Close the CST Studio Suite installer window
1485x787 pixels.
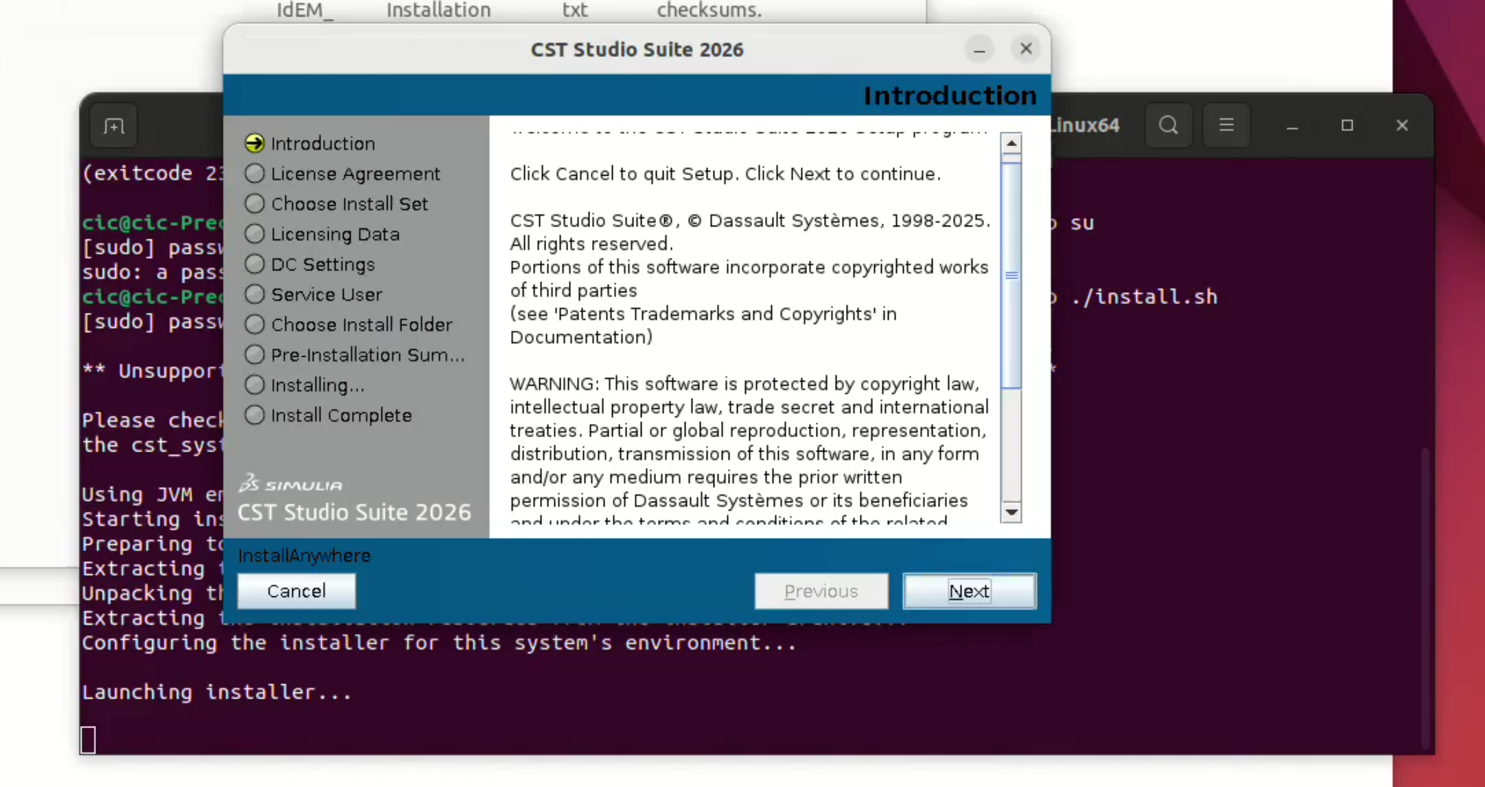point(1026,49)
